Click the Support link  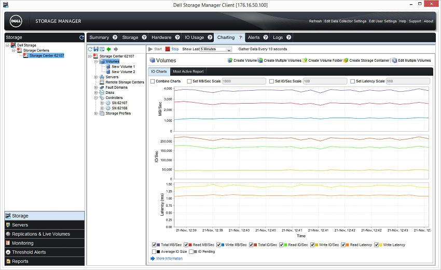(415, 21)
